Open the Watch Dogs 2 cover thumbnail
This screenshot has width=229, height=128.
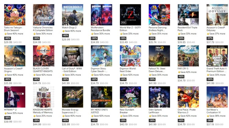point(72,15)
